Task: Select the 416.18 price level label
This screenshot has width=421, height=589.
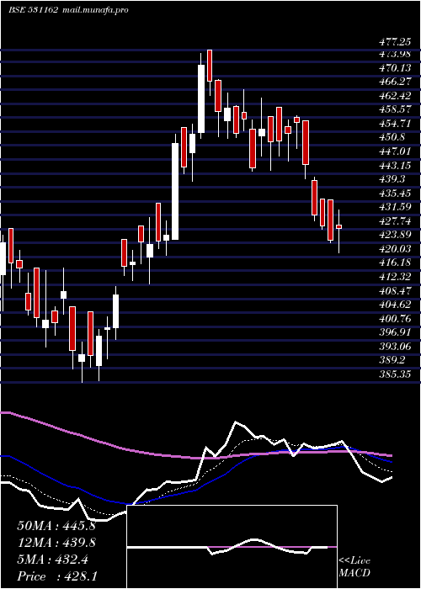Action: (395, 263)
